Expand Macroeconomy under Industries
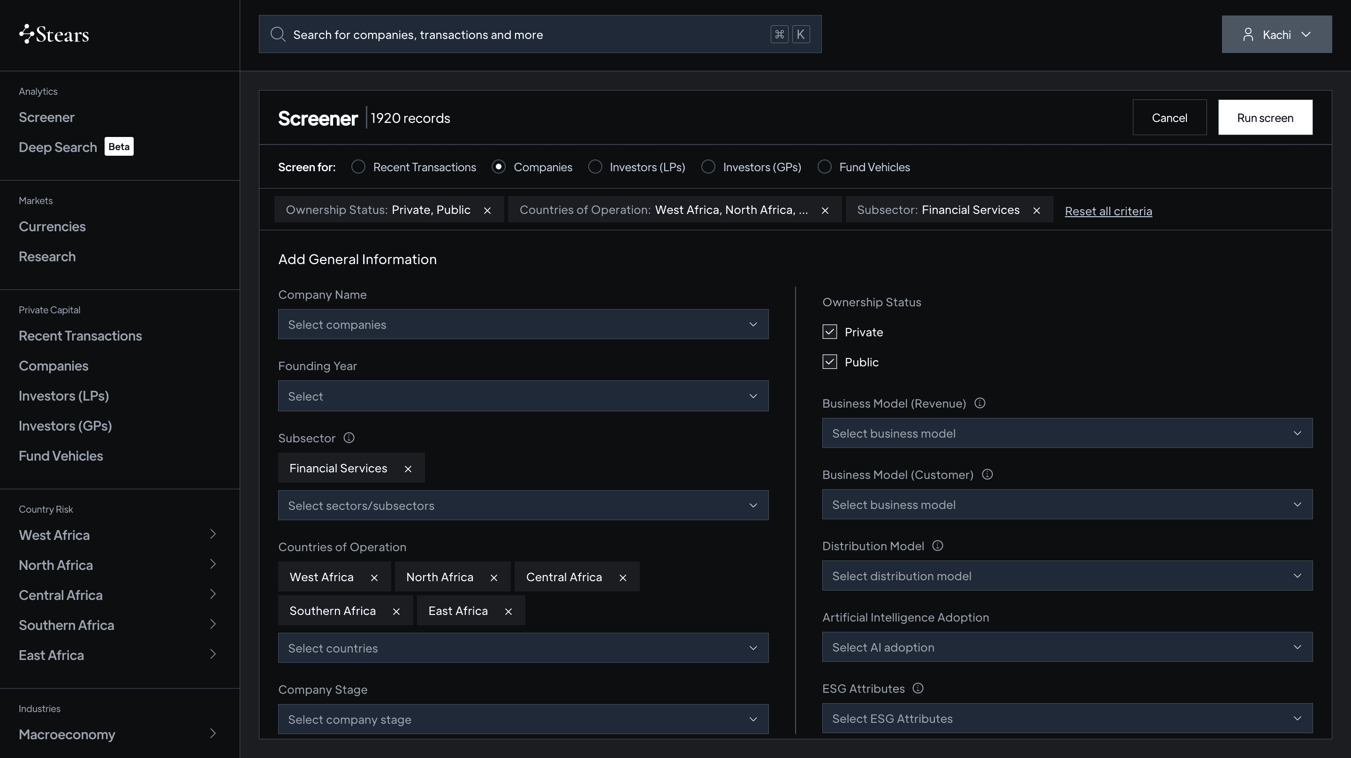 (213, 734)
